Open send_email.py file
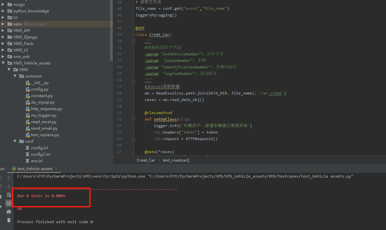386x230 pixels. coord(44,128)
